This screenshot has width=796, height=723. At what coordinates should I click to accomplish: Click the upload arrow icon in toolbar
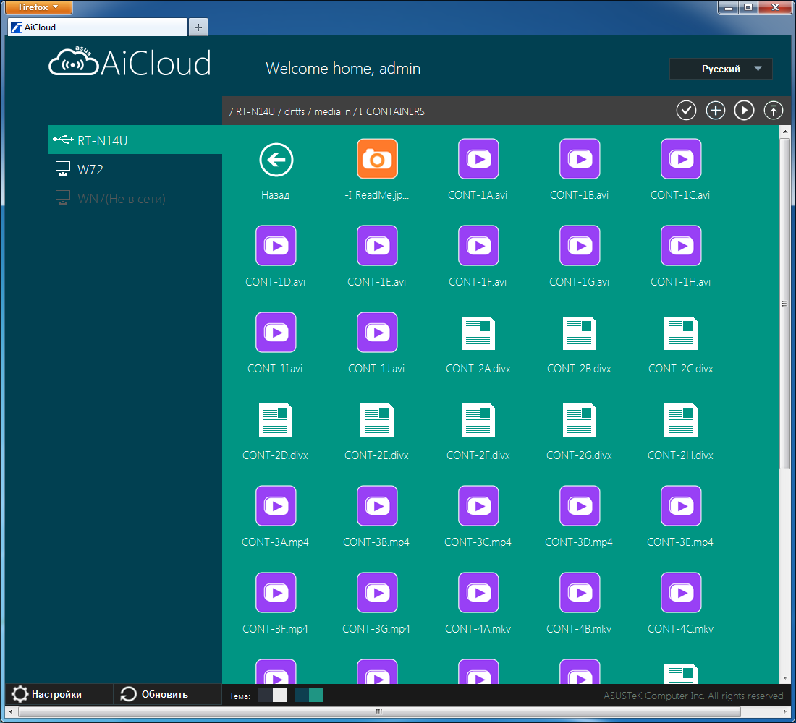tap(773, 110)
